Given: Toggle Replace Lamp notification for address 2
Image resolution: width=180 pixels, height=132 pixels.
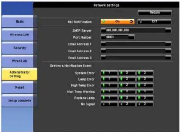Looking at the screenshot, I should (x=127, y=97).
